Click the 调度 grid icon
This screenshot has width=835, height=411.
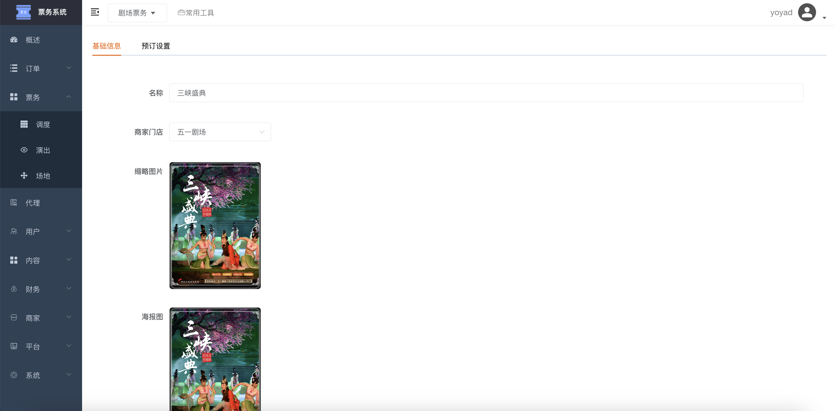tap(24, 124)
